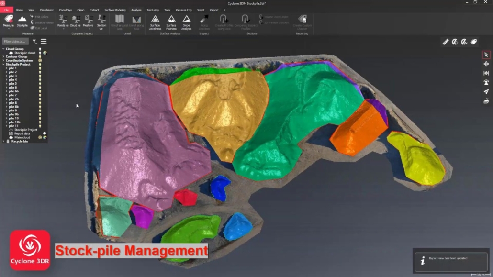
Task: Expand the Contour Group node
Action: tap(3, 56)
